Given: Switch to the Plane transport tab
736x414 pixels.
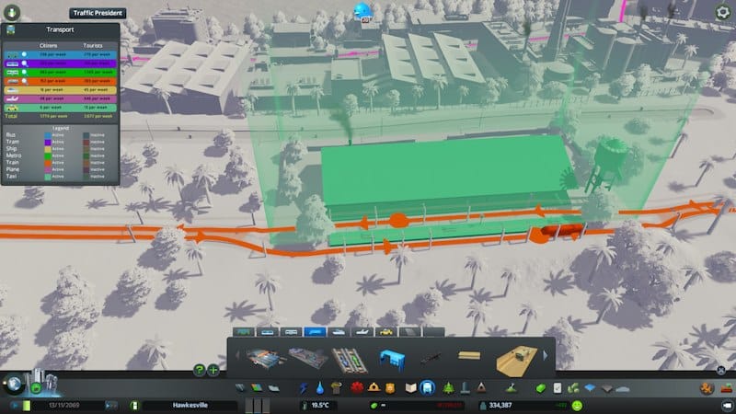Looking at the screenshot, I should [362, 330].
